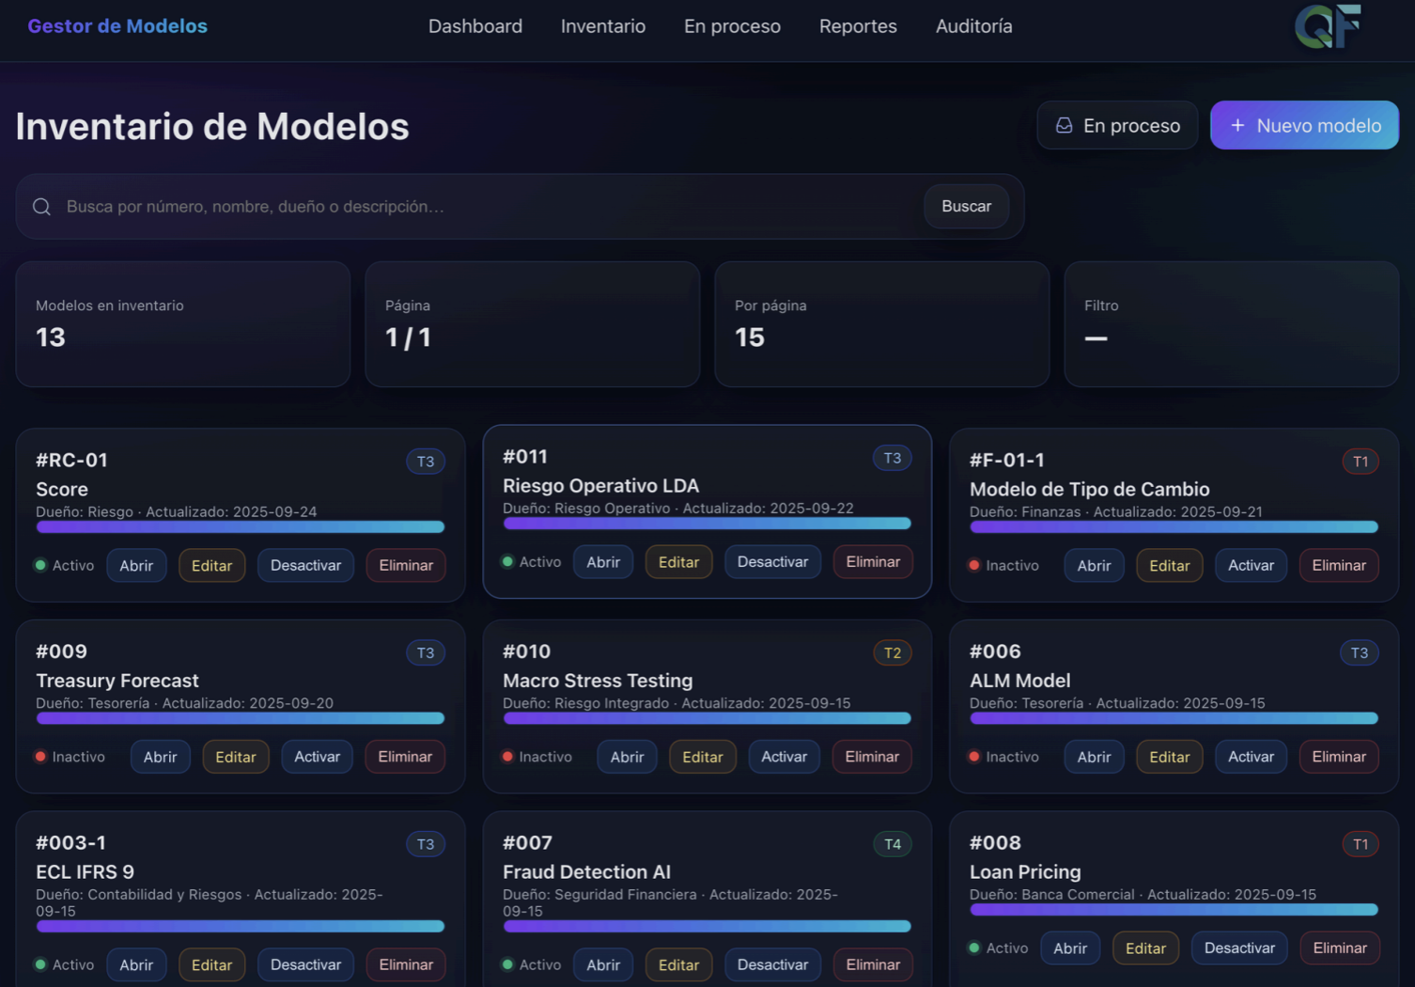Click the gradient progress bar on Macro Stress Testing
1415x987 pixels.
click(707, 719)
